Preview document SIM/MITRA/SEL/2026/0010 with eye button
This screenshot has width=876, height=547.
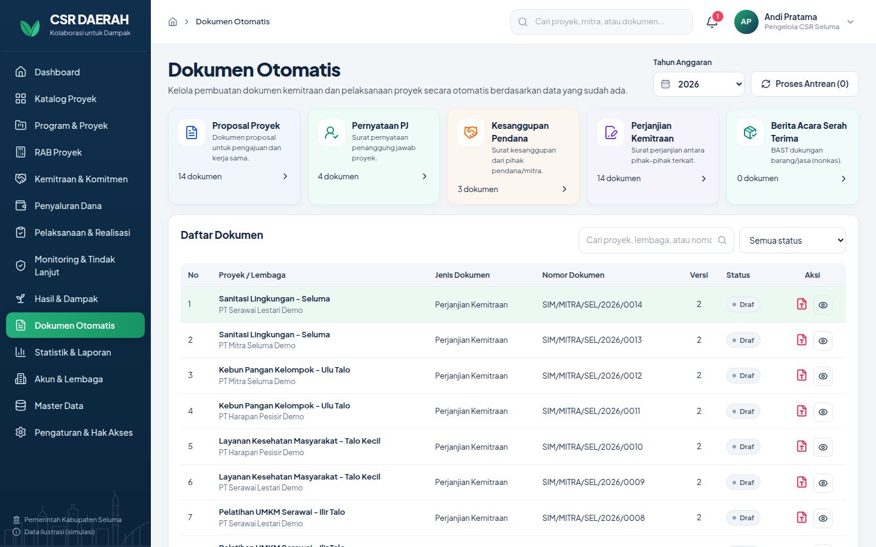point(823,447)
